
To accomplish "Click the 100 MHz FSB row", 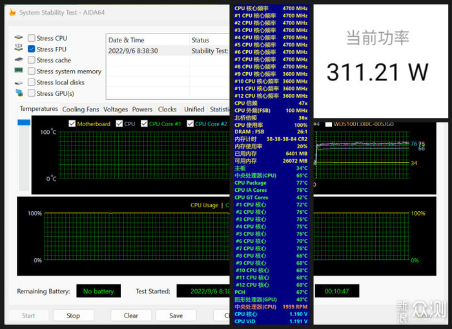I will 271,110.
